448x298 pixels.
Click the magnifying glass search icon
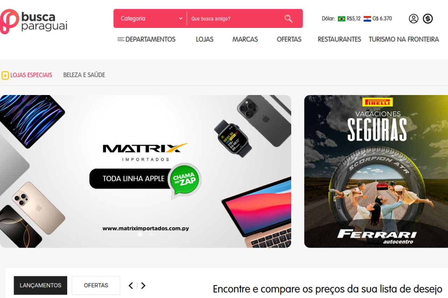(288, 19)
